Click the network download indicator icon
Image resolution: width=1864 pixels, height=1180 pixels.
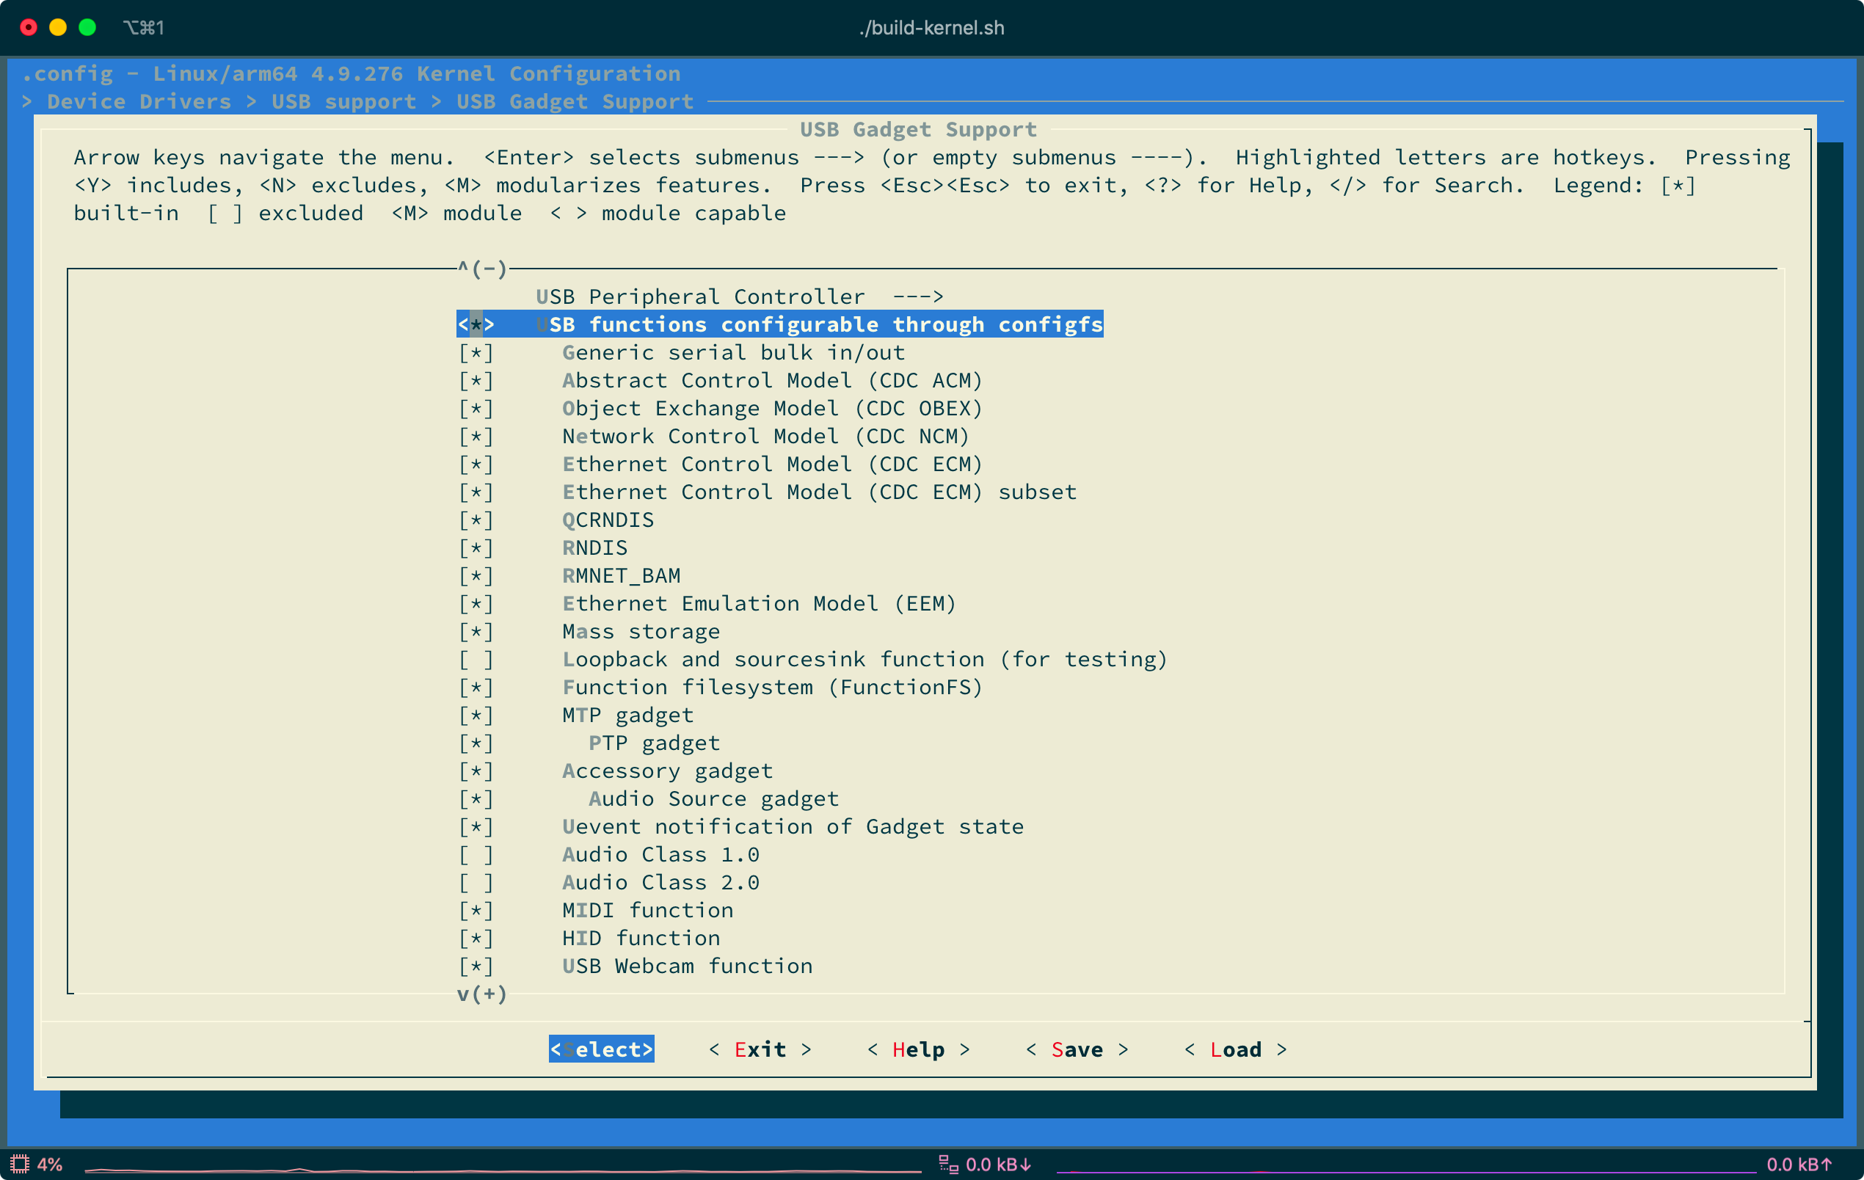(947, 1164)
